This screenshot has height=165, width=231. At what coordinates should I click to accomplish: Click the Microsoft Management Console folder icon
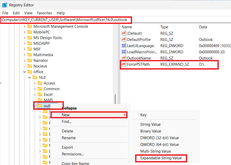tap(30, 26)
